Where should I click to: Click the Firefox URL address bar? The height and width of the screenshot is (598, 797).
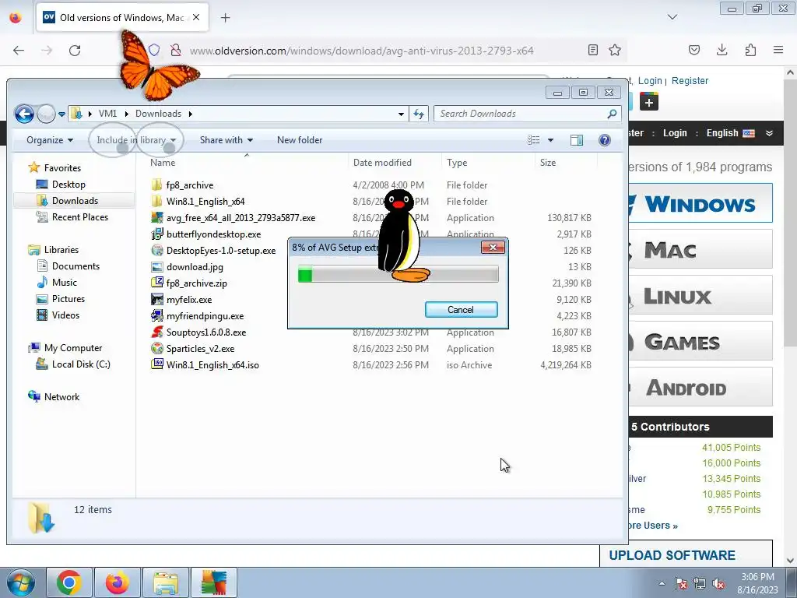click(x=361, y=51)
